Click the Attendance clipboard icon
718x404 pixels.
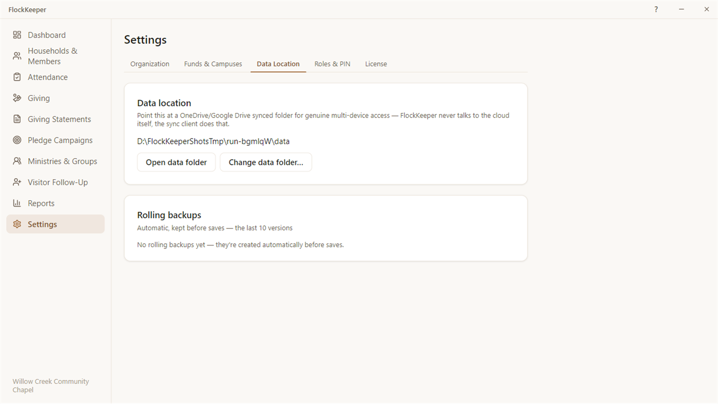pyautogui.click(x=17, y=77)
